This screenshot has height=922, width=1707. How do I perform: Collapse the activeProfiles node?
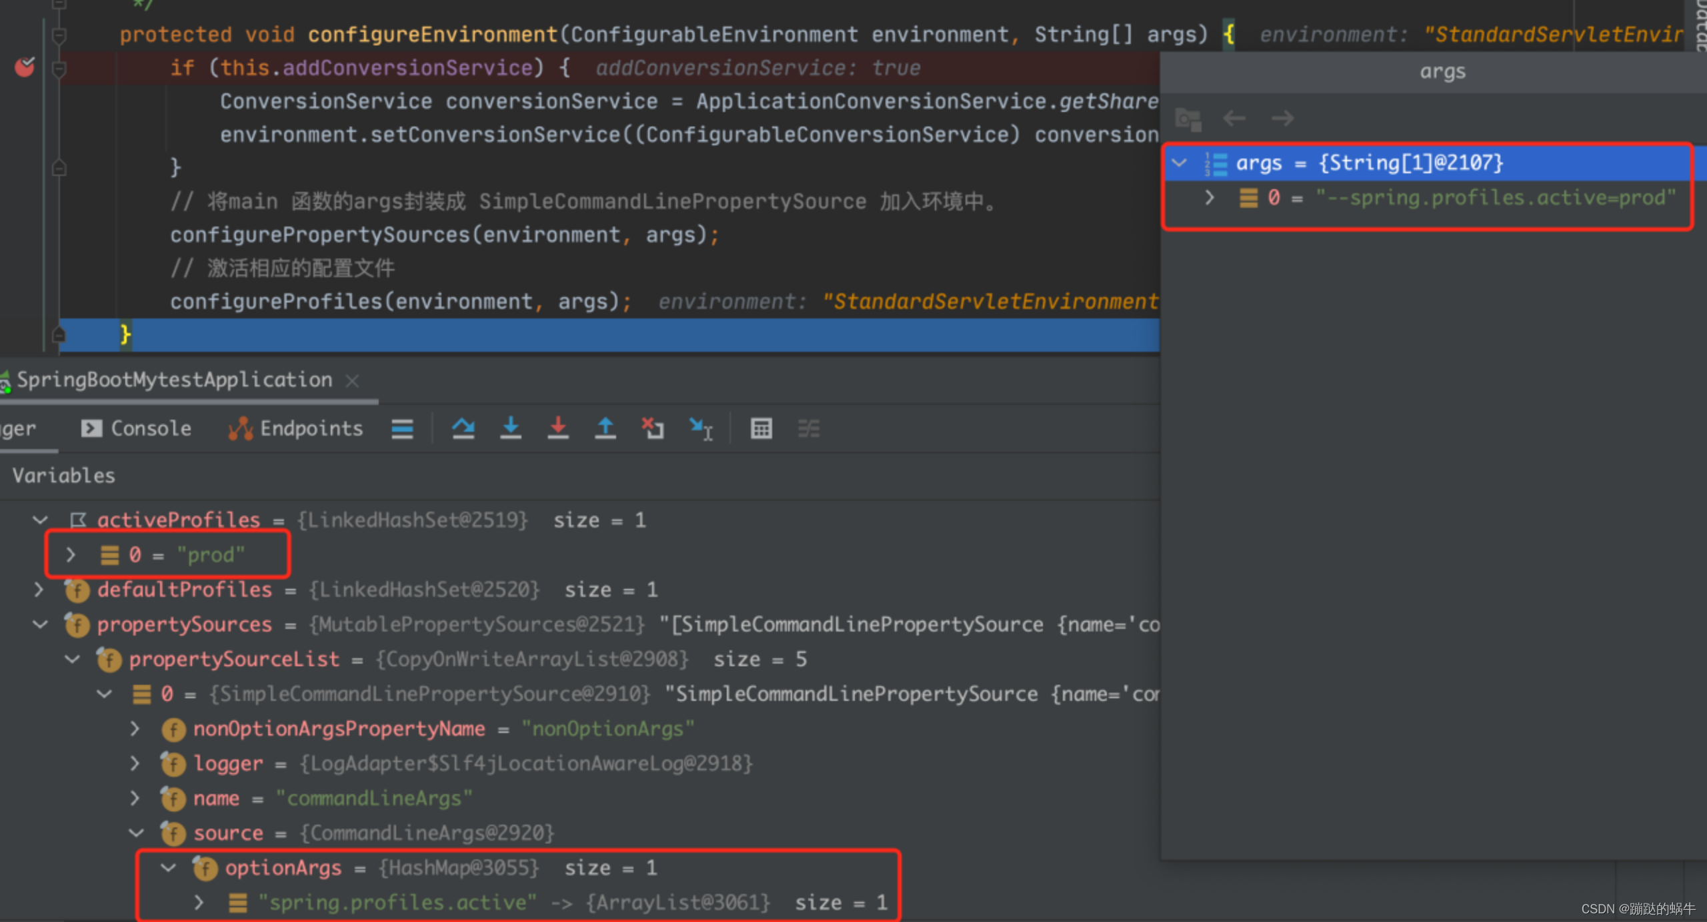tap(40, 520)
